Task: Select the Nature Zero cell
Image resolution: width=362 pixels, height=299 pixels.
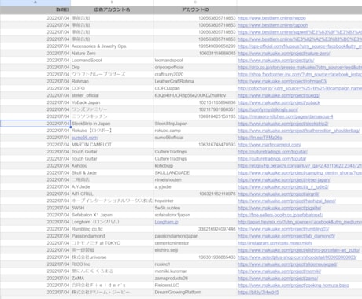Action: coord(112,54)
